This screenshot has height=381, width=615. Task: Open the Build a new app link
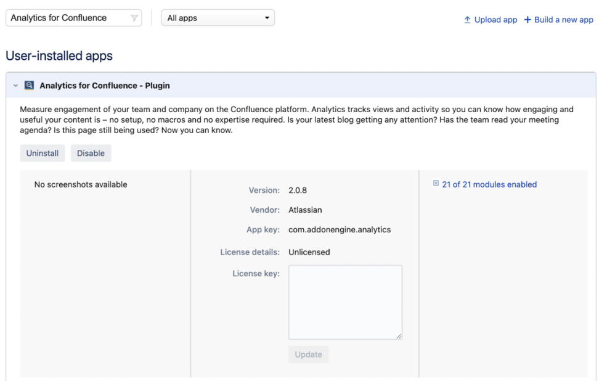(x=564, y=20)
